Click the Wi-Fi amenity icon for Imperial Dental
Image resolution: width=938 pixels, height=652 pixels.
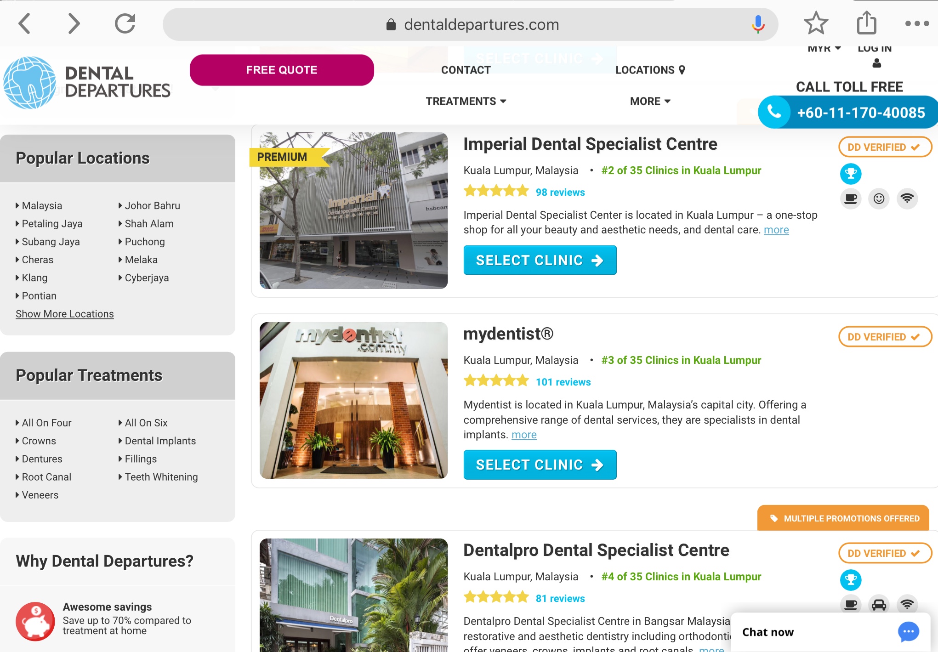pos(907,198)
